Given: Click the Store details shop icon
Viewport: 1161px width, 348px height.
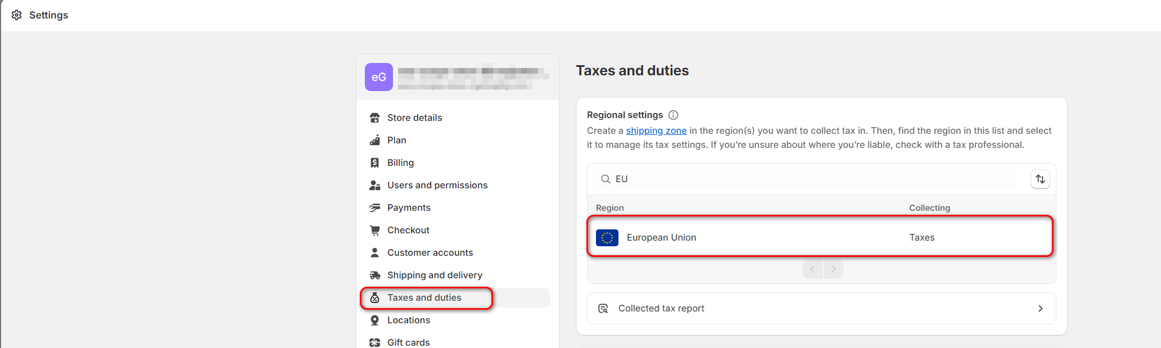Looking at the screenshot, I should pyautogui.click(x=374, y=117).
